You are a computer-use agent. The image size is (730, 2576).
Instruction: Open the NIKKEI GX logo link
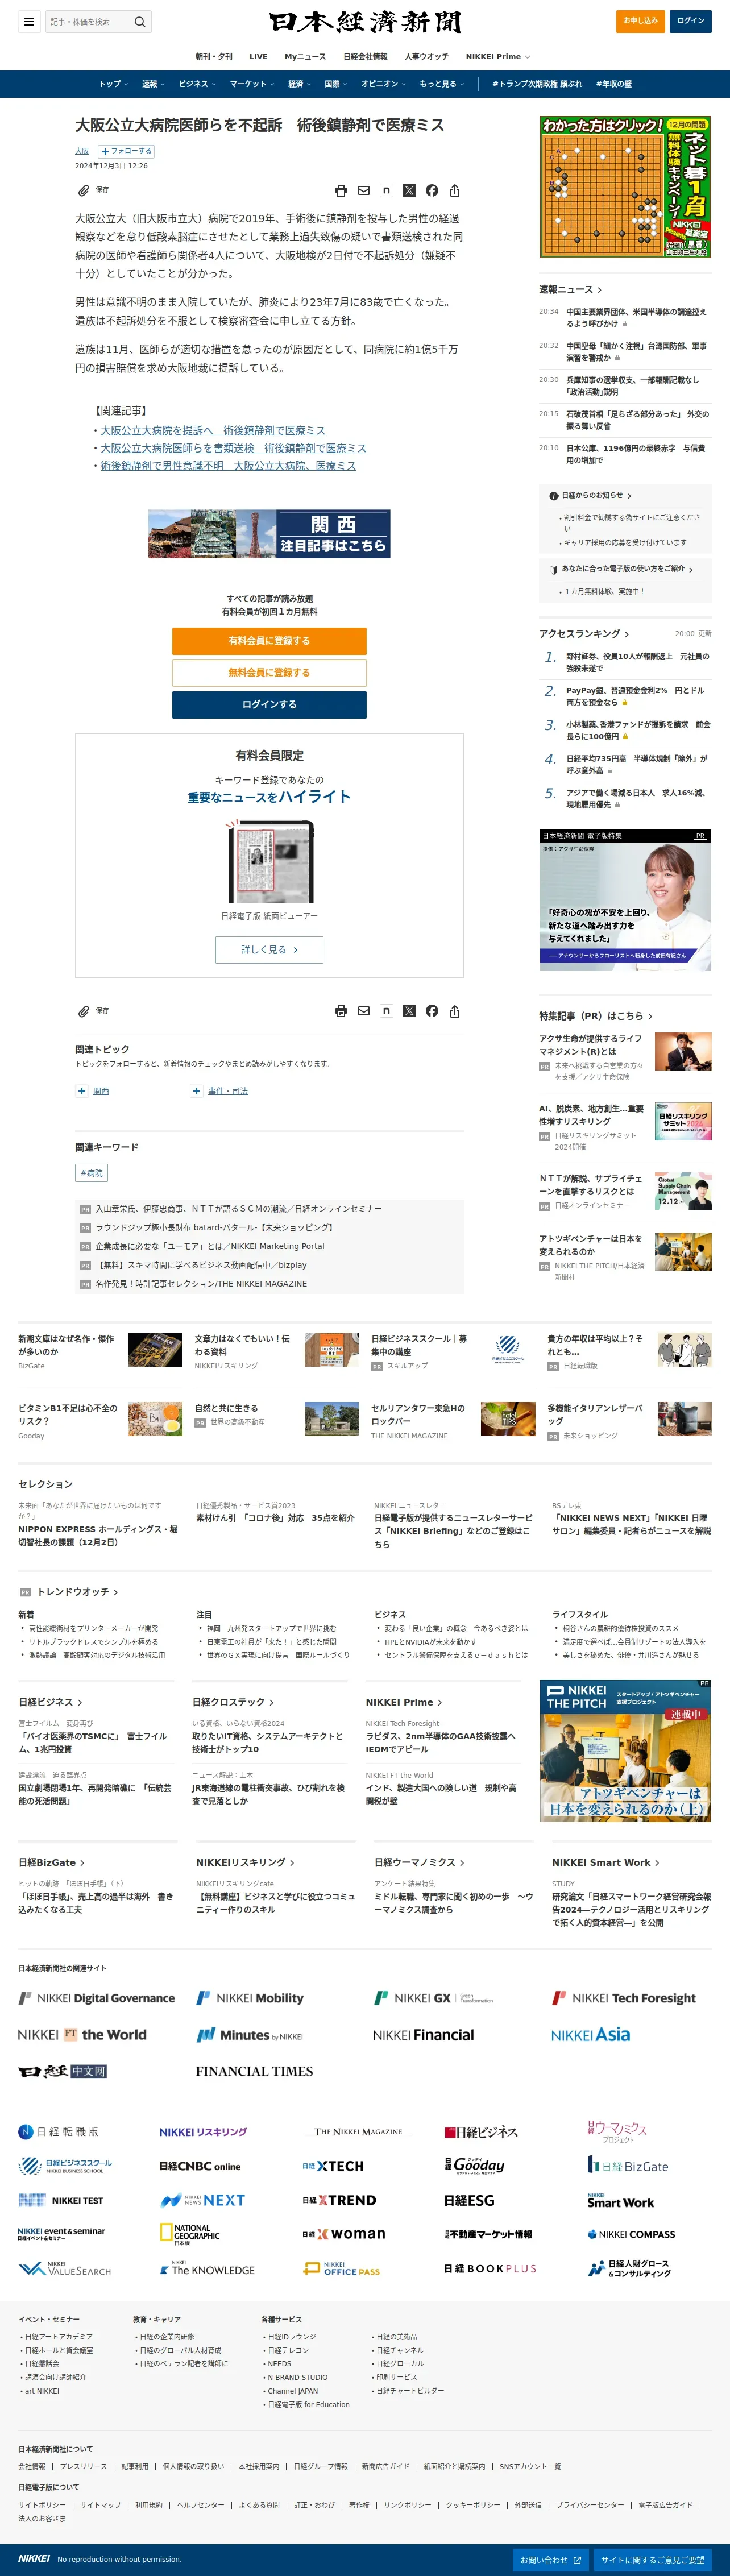[433, 1998]
